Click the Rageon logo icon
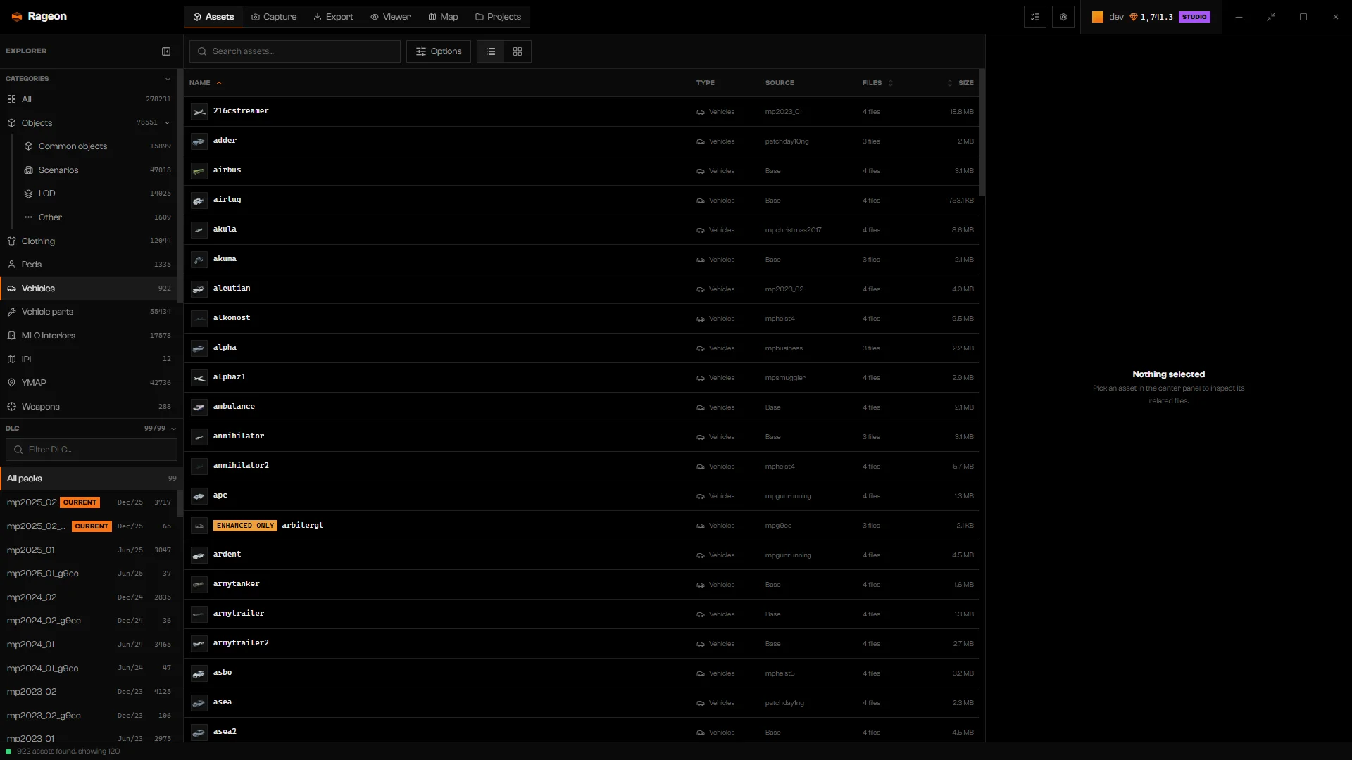 pyautogui.click(x=17, y=17)
